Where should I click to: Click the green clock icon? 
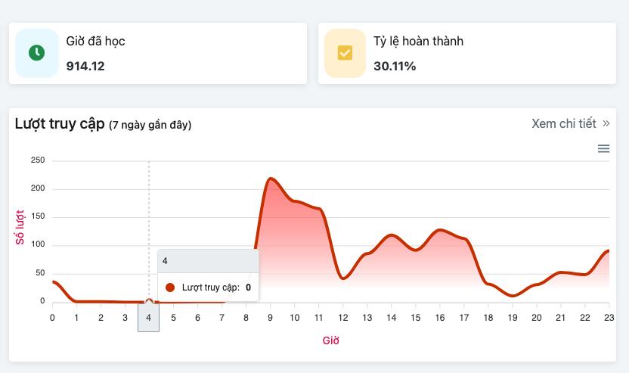coord(36,53)
